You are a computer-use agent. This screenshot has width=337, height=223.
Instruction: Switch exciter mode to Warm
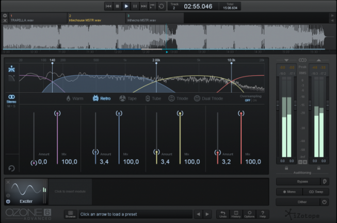(75, 98)
